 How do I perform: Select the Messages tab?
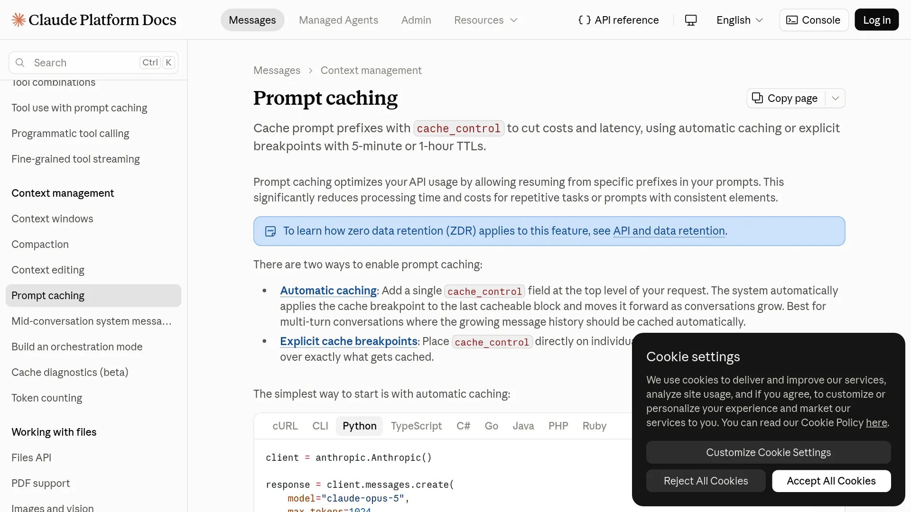(252, 20)
